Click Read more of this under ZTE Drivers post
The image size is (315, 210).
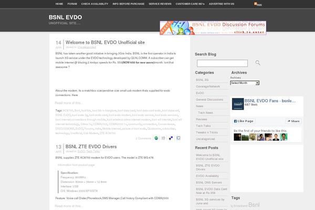point(68,206)
